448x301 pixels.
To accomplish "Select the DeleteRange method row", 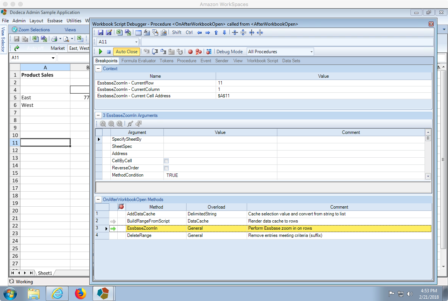I will [x=263, y=235].
